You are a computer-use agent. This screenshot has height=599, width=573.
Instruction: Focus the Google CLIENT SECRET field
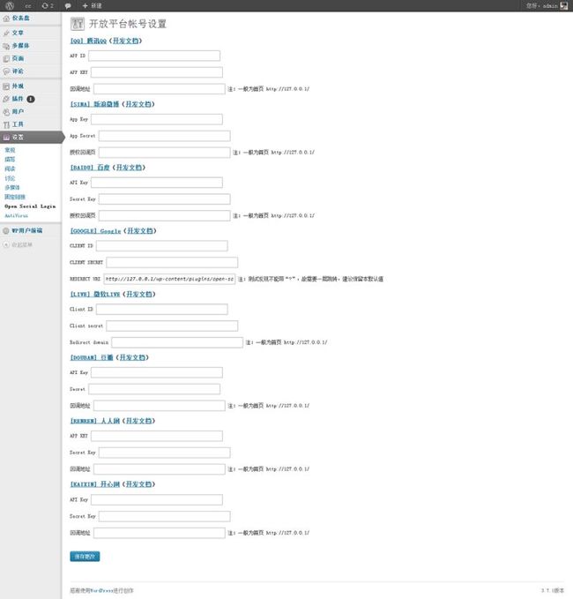[172, 263]
